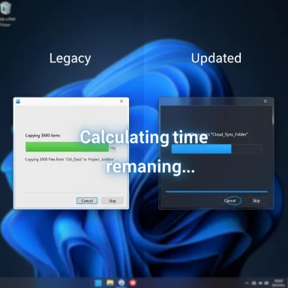
Task: Click the 'Cloud_Sync_Folder' destination text
Action: click(x=229, y=134)
